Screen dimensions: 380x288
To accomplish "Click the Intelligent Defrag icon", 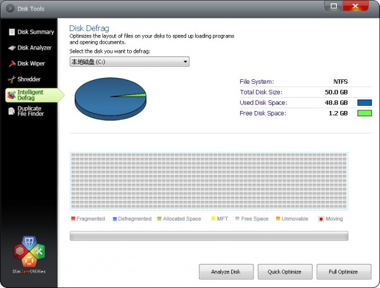I will (11, 95).
